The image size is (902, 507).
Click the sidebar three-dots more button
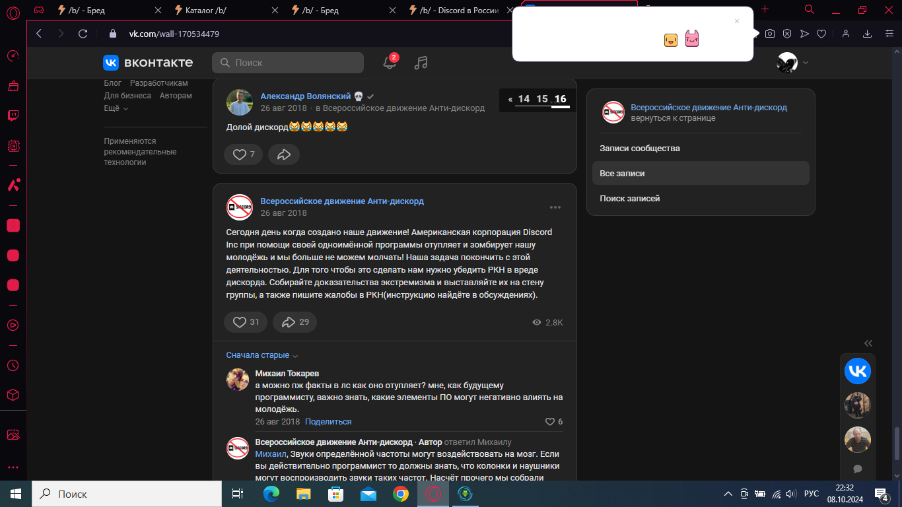tap(13, 467)
